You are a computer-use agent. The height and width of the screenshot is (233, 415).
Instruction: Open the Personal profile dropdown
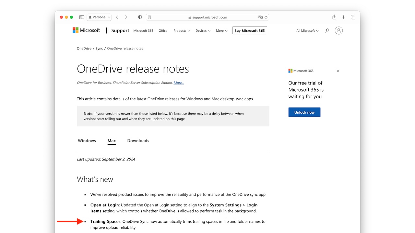pyautogui.click(x=99, y=17)
